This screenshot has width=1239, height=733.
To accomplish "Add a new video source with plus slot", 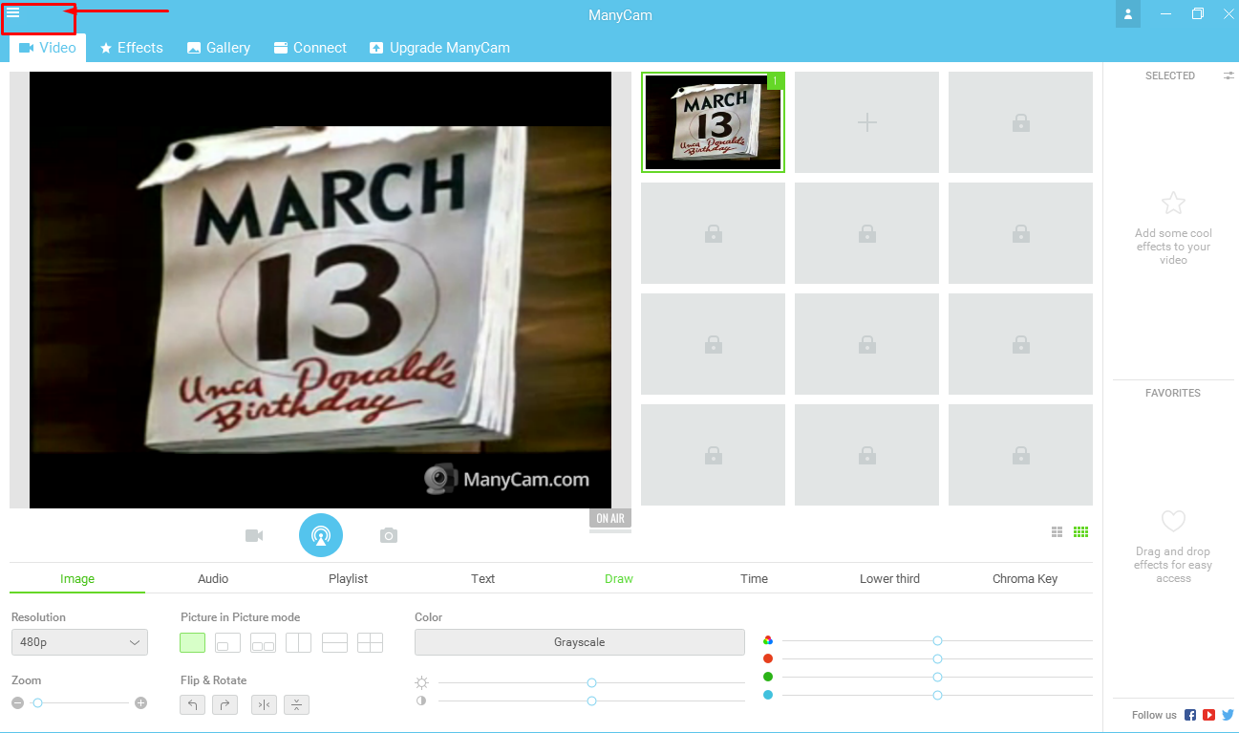I will point(866,122).
